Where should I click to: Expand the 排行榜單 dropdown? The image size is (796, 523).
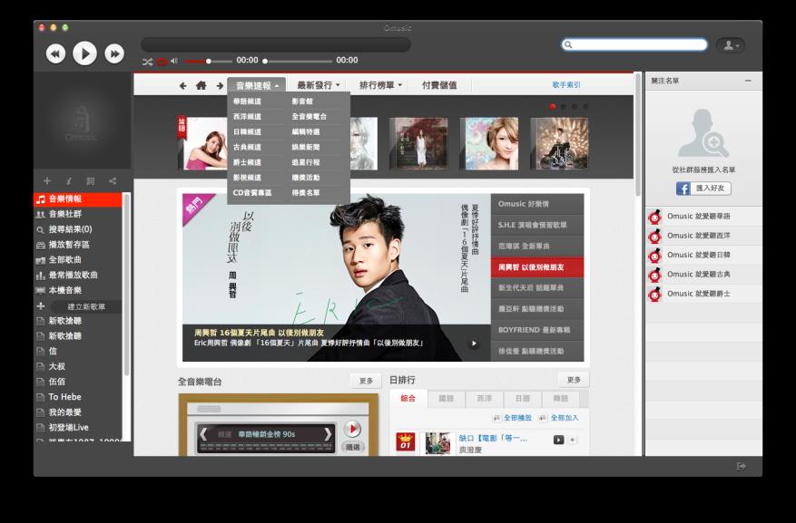pos(380,85)
